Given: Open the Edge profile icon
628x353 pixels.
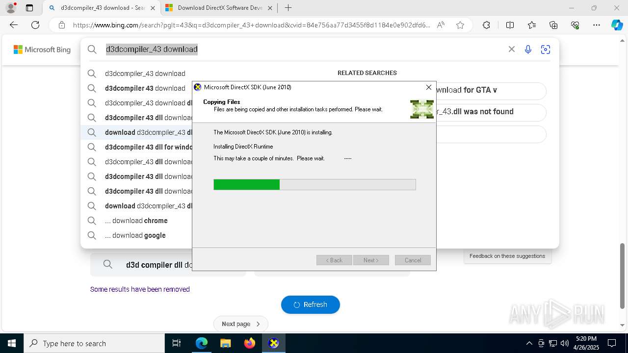Looking at the screenshot, I should [10, 8].
